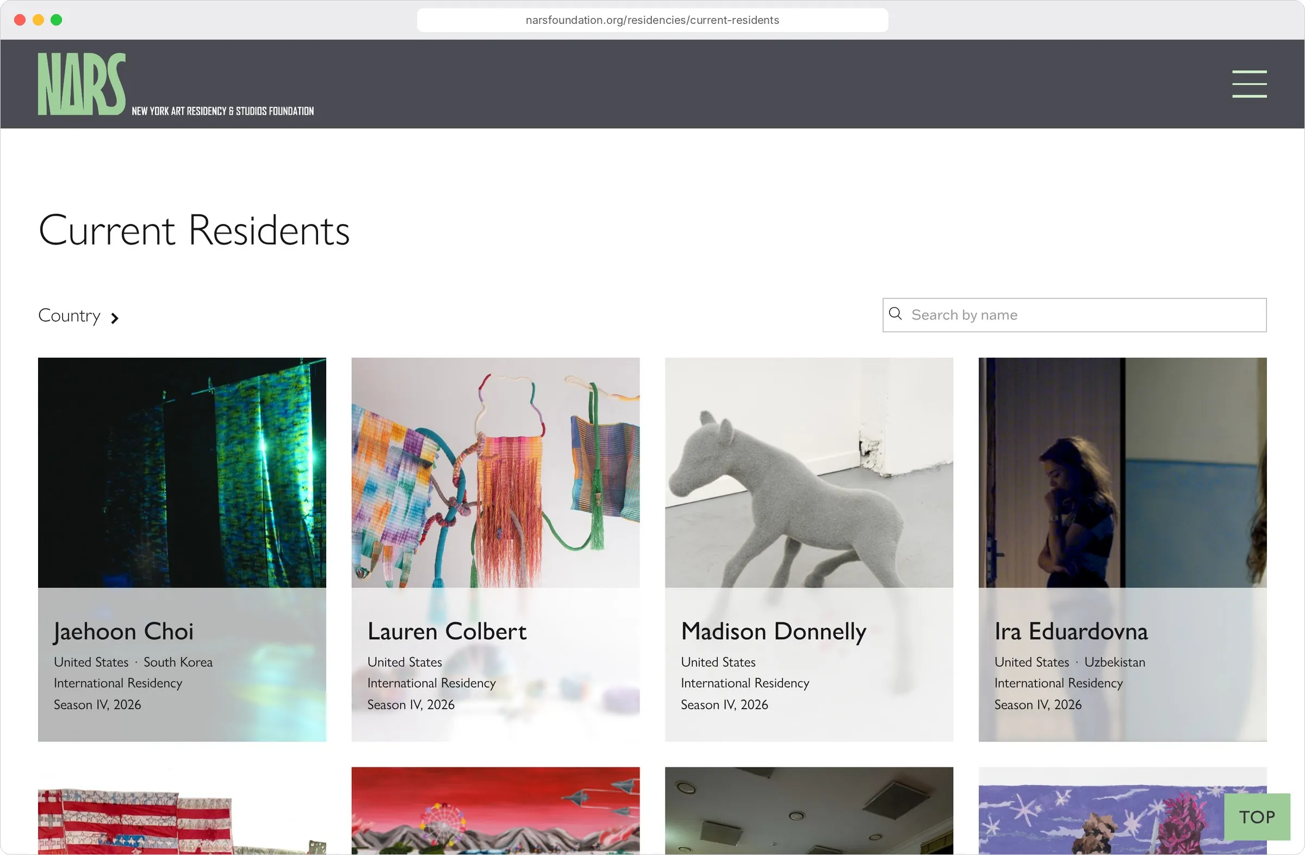Click the green zoom window button
This screenshot has width=1305, height=855.
tap(56, 20)
